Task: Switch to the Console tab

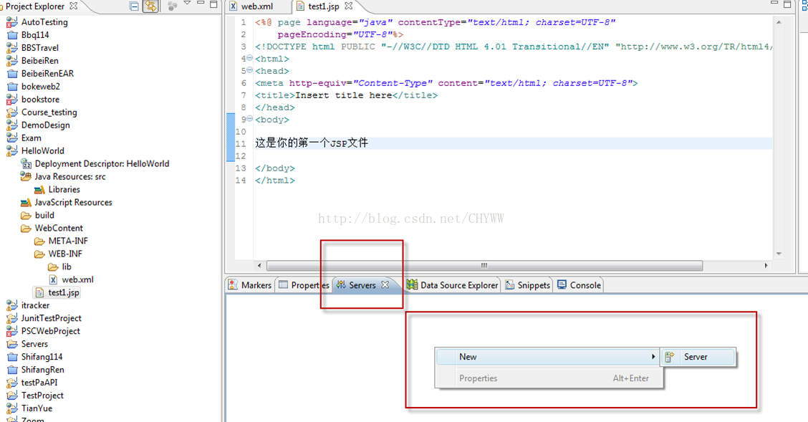Action: point(579,285)
